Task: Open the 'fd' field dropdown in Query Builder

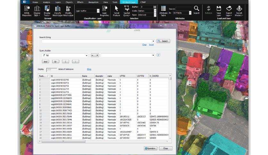Action: click(87, 55)
